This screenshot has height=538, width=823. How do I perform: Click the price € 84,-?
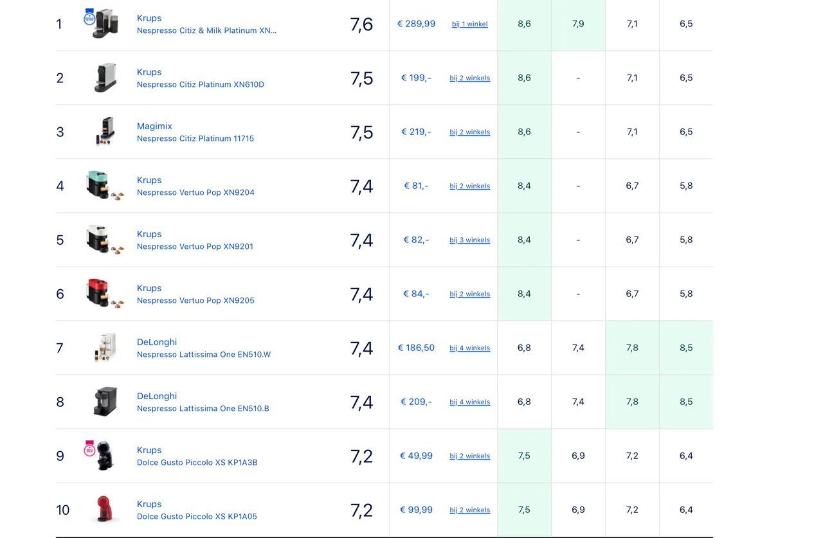click(x=416, y=294)
